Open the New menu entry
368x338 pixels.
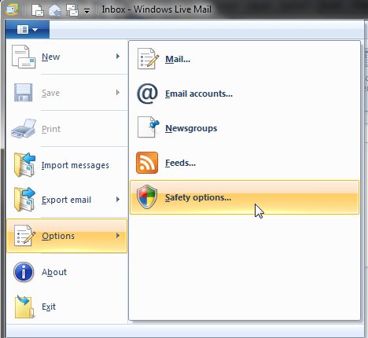67,57
